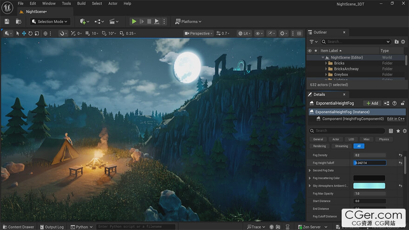Click the Details favorites star icon
This screenshot has width=409, height=230.
click(398, 131)
